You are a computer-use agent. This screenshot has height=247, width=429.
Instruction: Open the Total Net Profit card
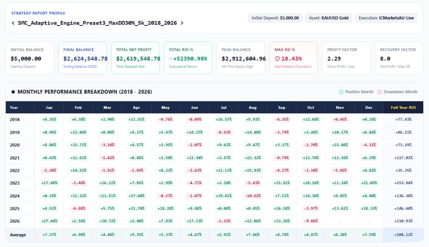(135, 58)
